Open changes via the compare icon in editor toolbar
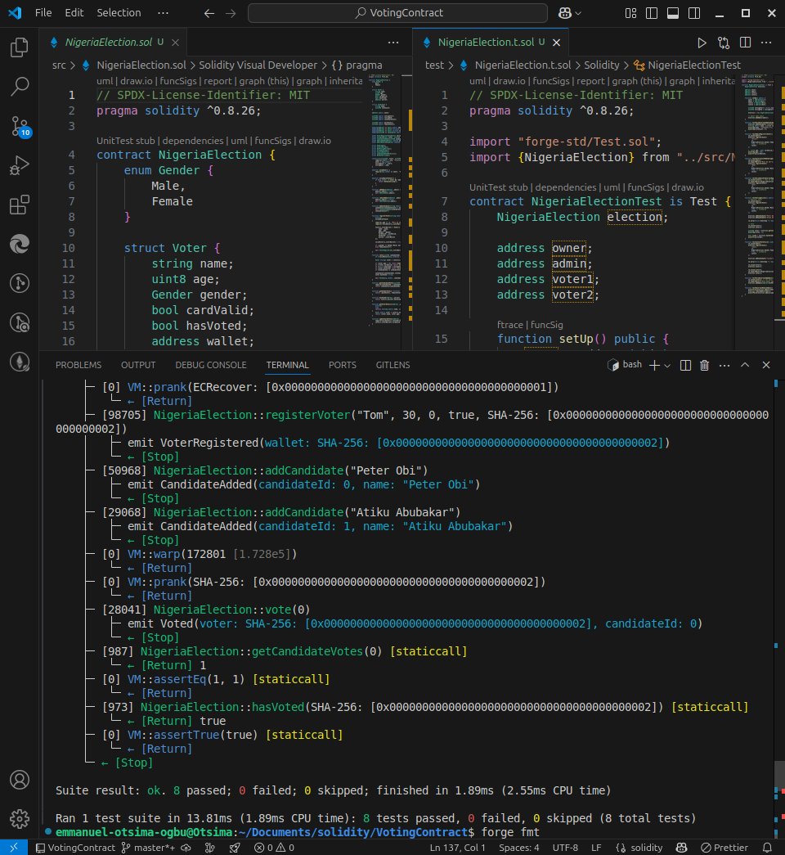 [x=724, y=43]
